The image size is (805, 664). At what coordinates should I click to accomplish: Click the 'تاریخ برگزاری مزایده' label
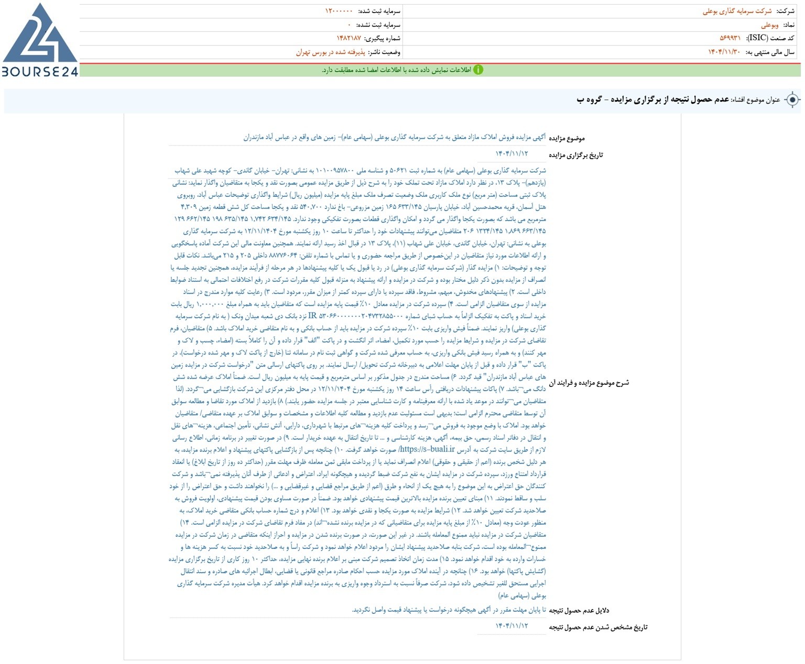pyautogui.click(x=576, y=155)
